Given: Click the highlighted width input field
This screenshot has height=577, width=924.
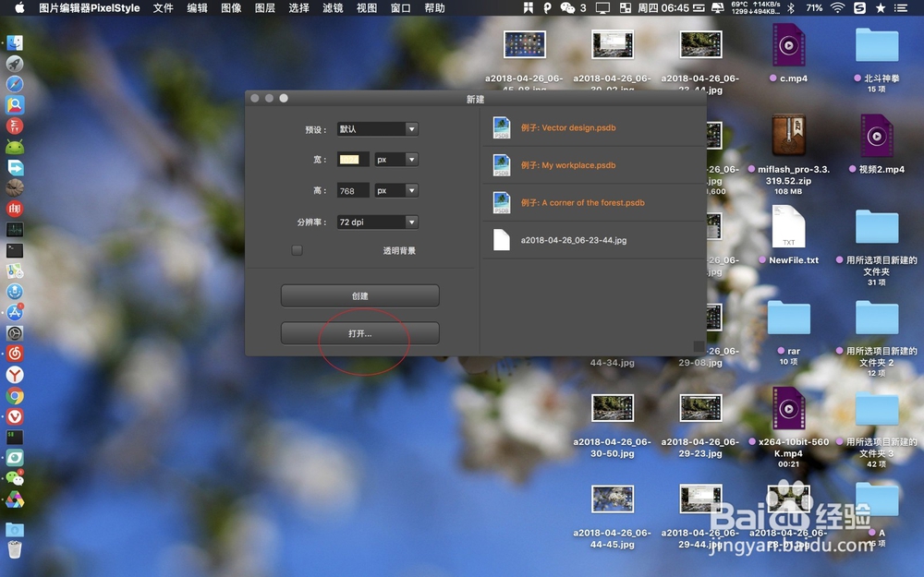Looking at the screenshot, I should point(352,159).
